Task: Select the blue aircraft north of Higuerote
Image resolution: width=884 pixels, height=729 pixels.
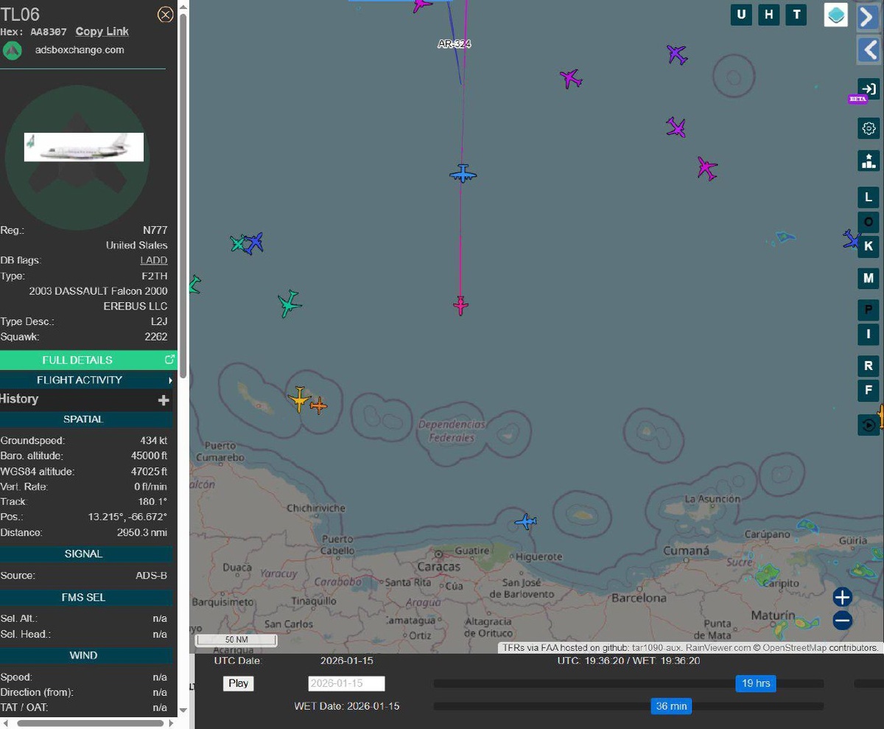Action: pos(526,522)
